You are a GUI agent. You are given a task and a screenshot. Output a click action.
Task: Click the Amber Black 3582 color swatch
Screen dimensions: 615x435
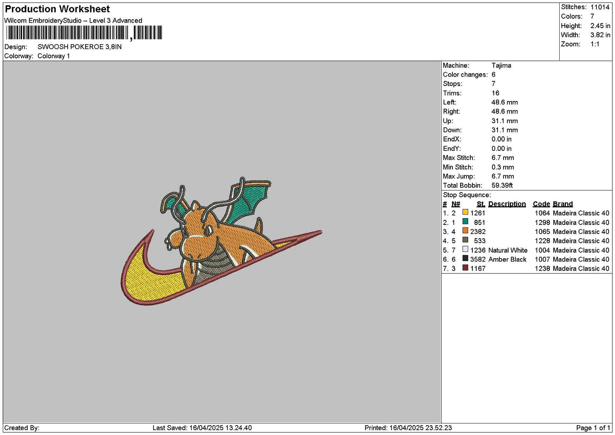click(465, 259)
